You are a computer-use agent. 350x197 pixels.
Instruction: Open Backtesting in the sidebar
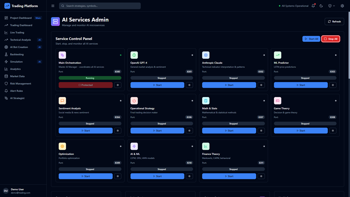click(17, 54)
